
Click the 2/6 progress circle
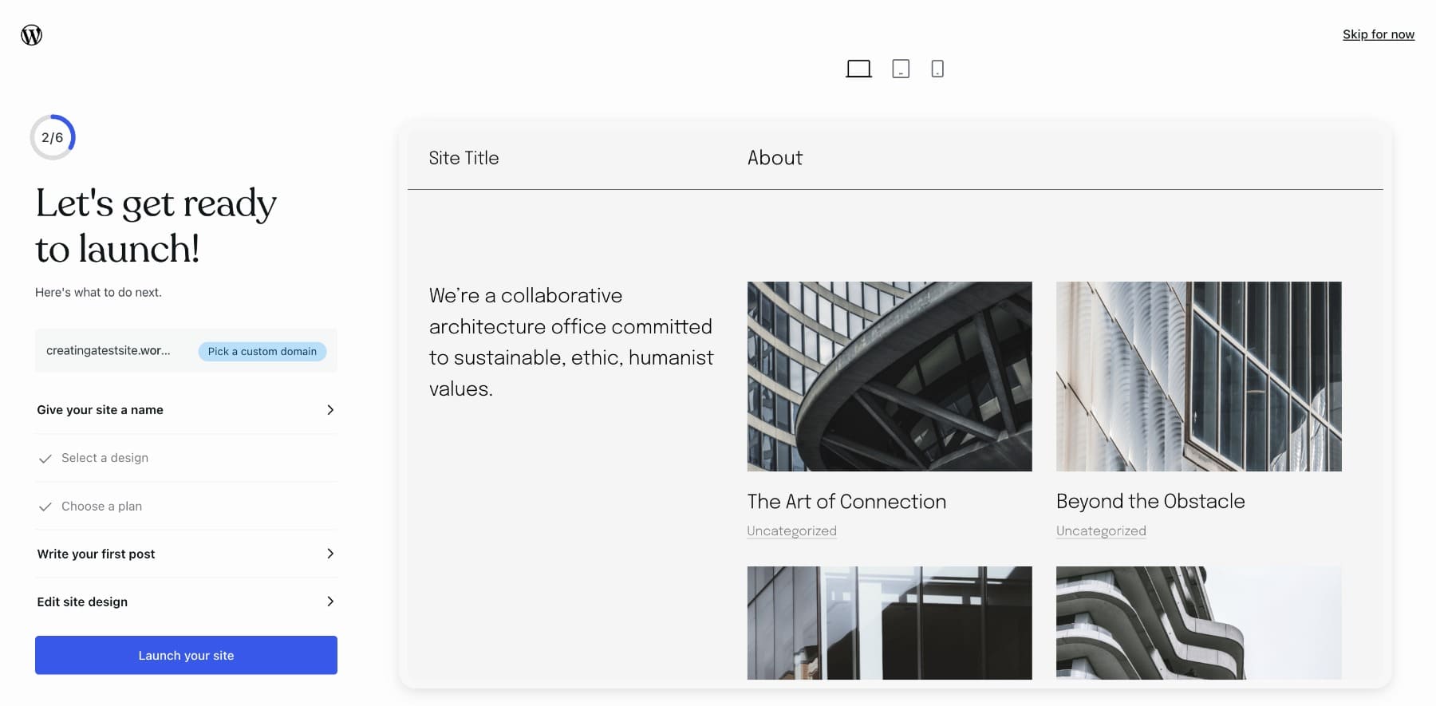click(x=53, y=137)
